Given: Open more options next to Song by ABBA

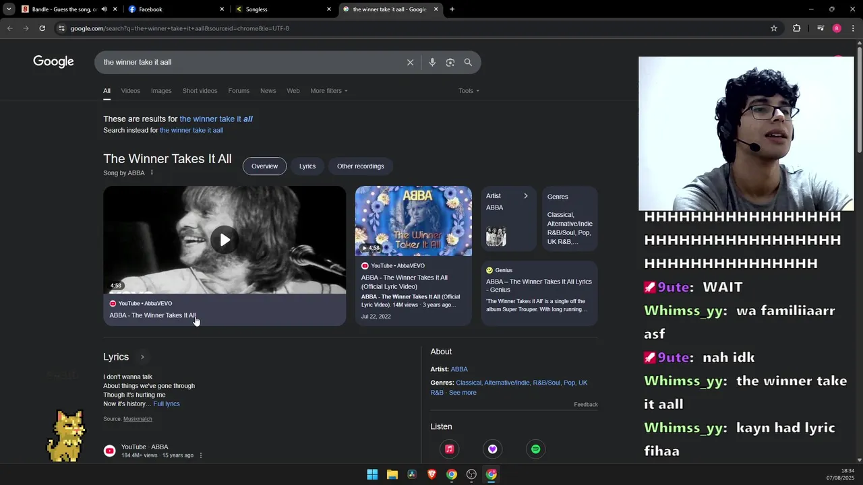Looking at the screenshot, I should click(152, 173).
